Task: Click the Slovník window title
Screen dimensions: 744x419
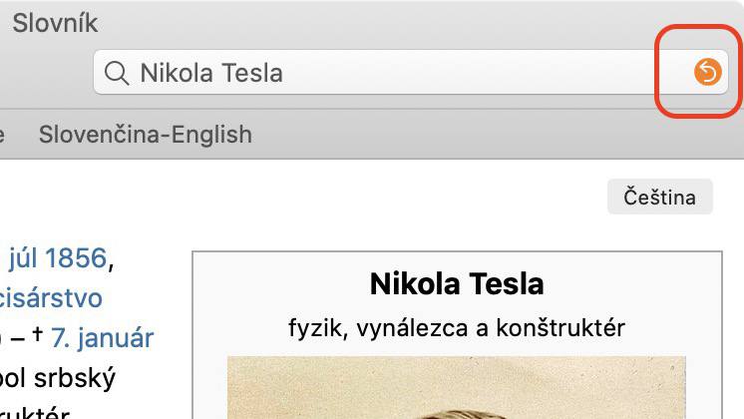Action: click(55, 23)
